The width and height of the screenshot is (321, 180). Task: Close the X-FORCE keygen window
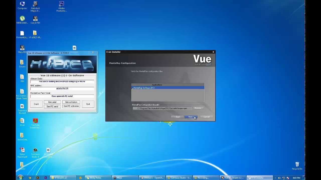click(93, 52)
